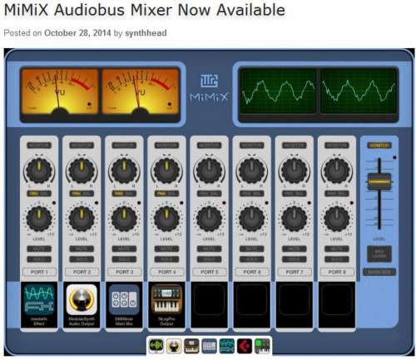416x360 pixels.
Task: Click the master level fader handle
Action: [379, 182]
